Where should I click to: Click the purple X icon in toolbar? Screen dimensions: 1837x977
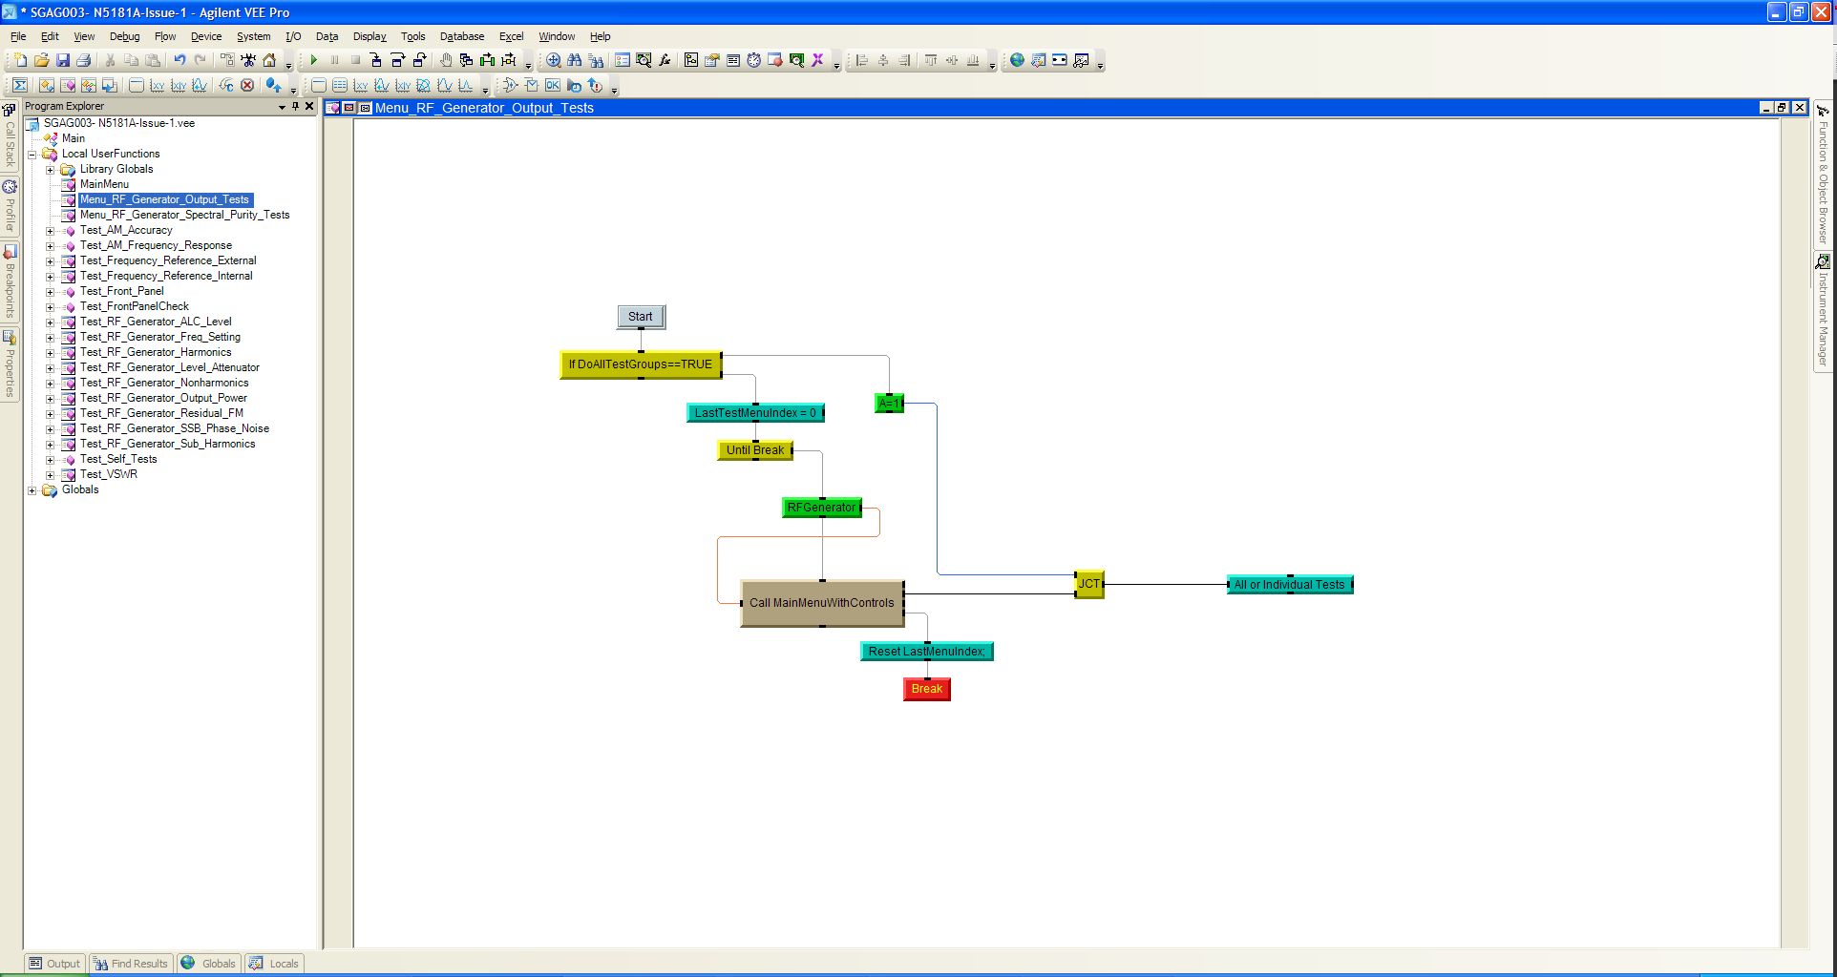[817, 60]
